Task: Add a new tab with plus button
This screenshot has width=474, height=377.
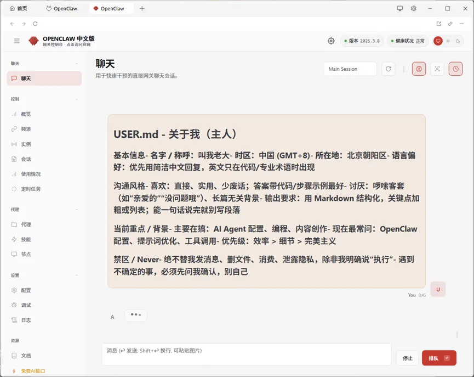Action: [142, 8]
